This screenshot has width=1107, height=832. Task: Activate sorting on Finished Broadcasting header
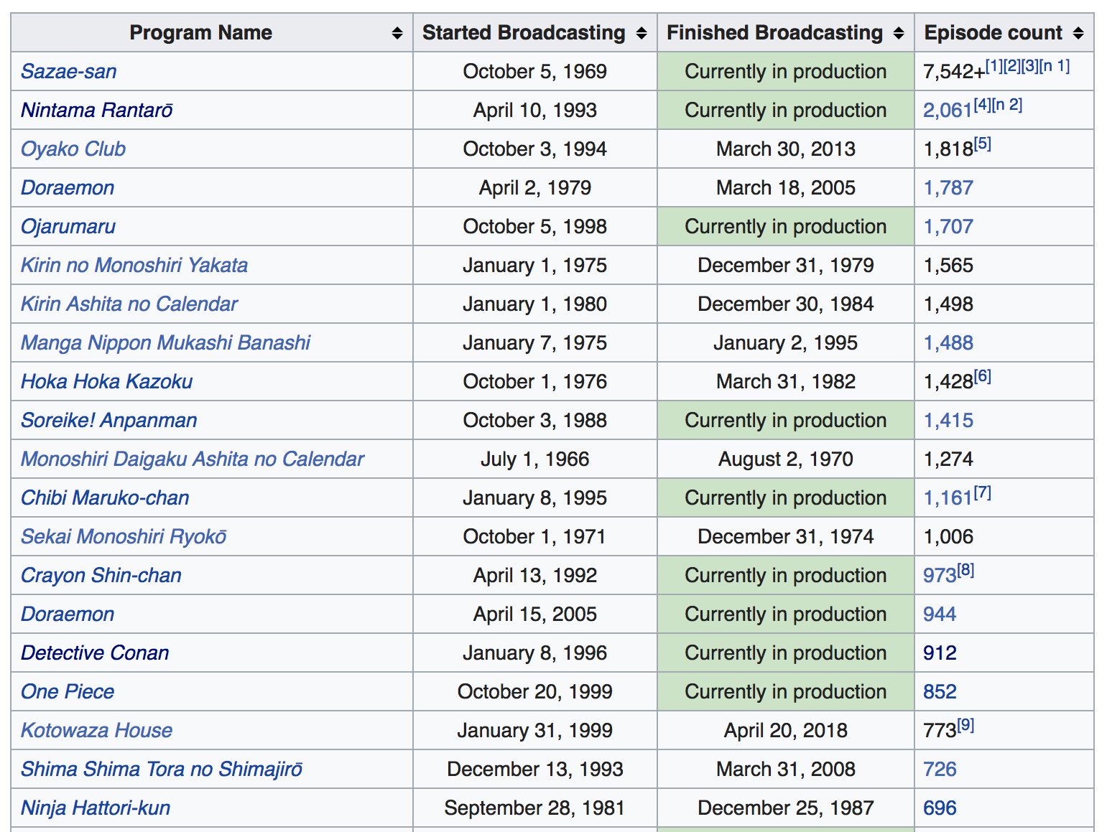(899, 32)
